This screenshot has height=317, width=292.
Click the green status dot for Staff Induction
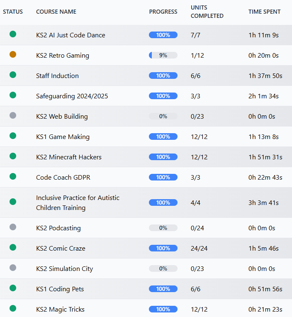[x=13, y=75]
